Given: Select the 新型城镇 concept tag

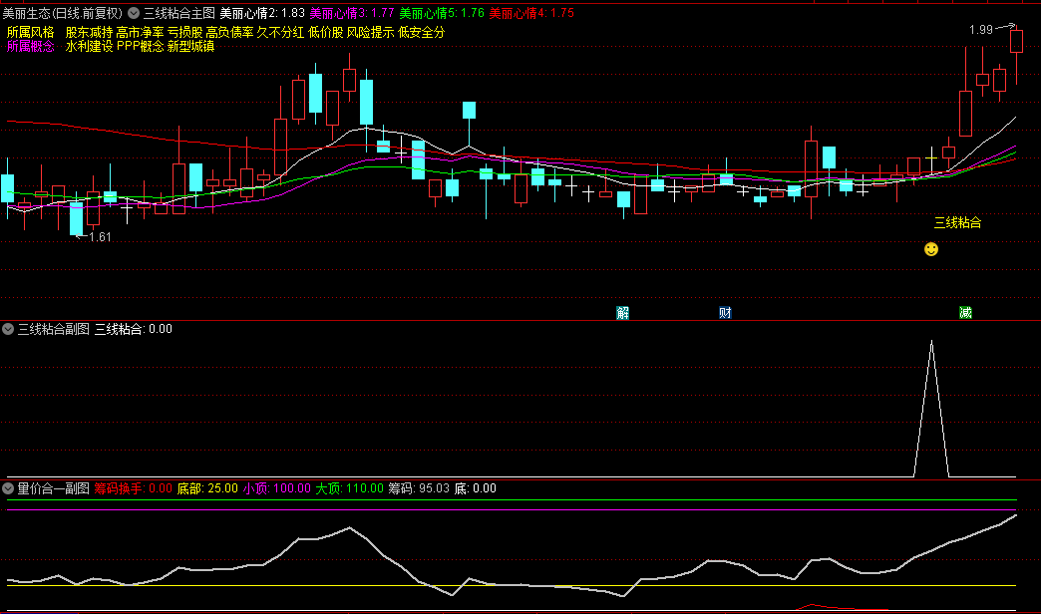Looking at the screenshot, I should pyautogui.click(x=190, y=46).
